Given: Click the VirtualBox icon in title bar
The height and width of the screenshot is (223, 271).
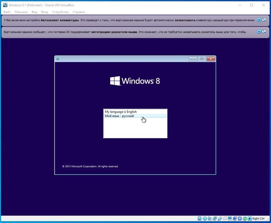Looking at the screenshot, I should (x=5, y=5).
